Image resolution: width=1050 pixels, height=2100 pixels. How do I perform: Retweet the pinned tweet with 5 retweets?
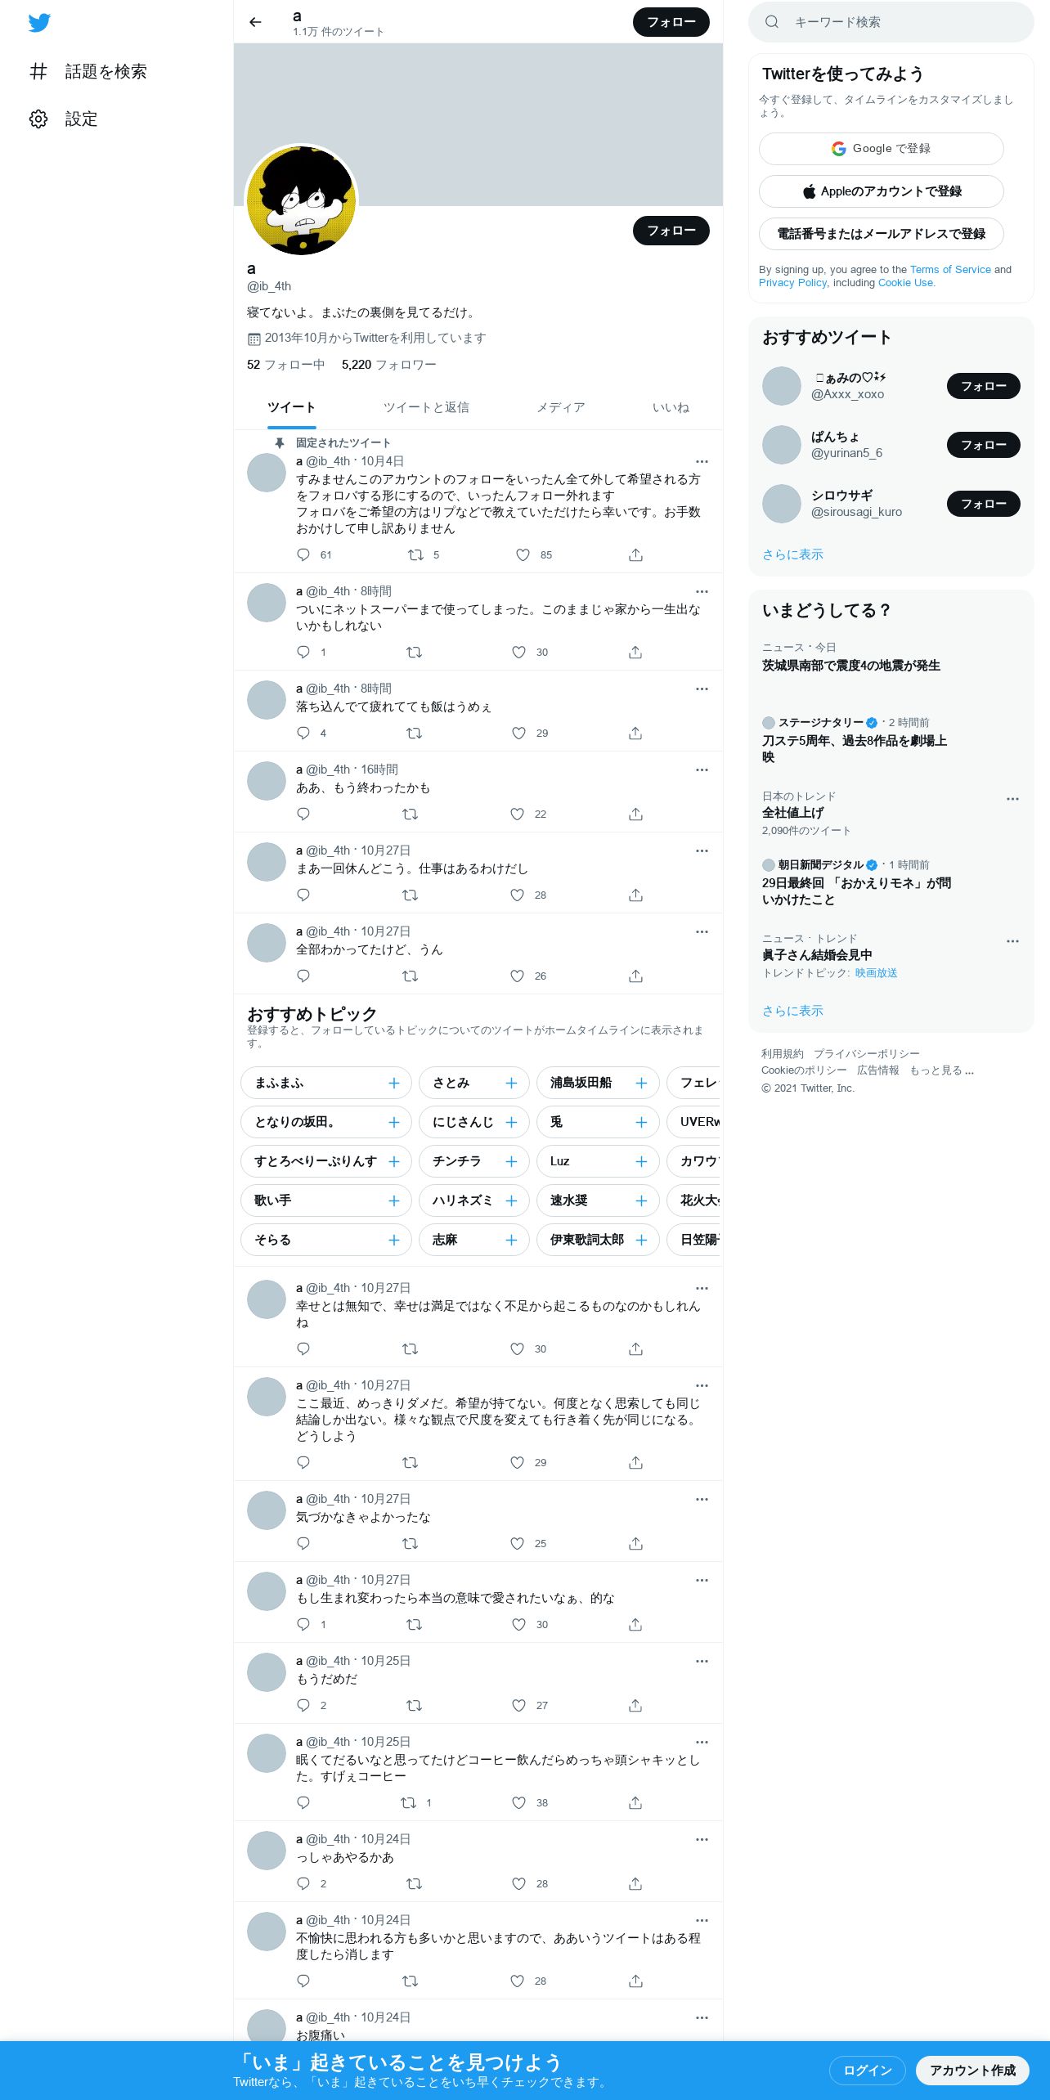click(415, 554)
